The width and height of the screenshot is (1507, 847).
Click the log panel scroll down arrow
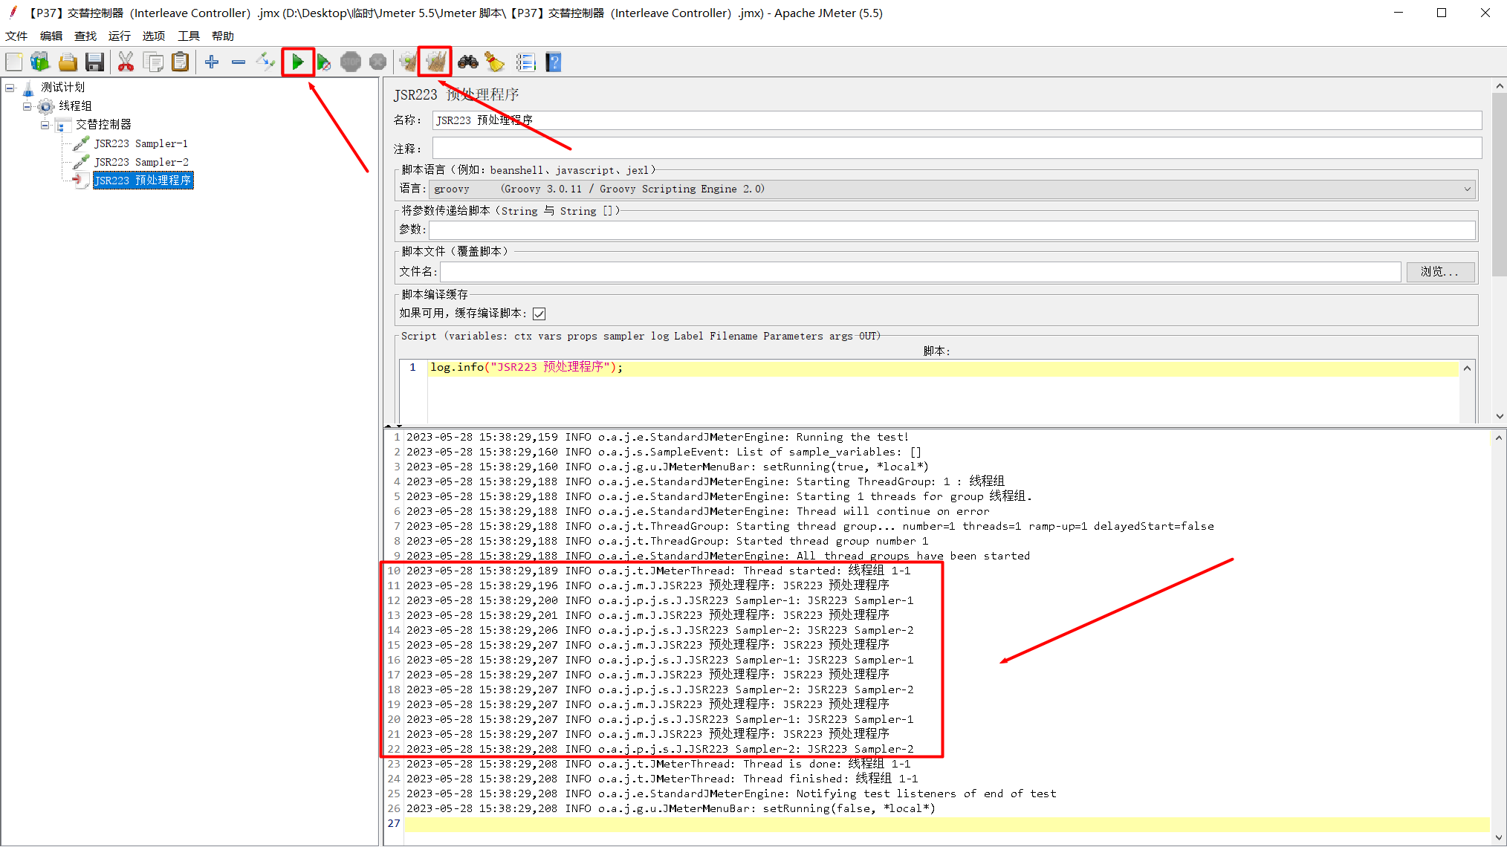pos(1498,837)
